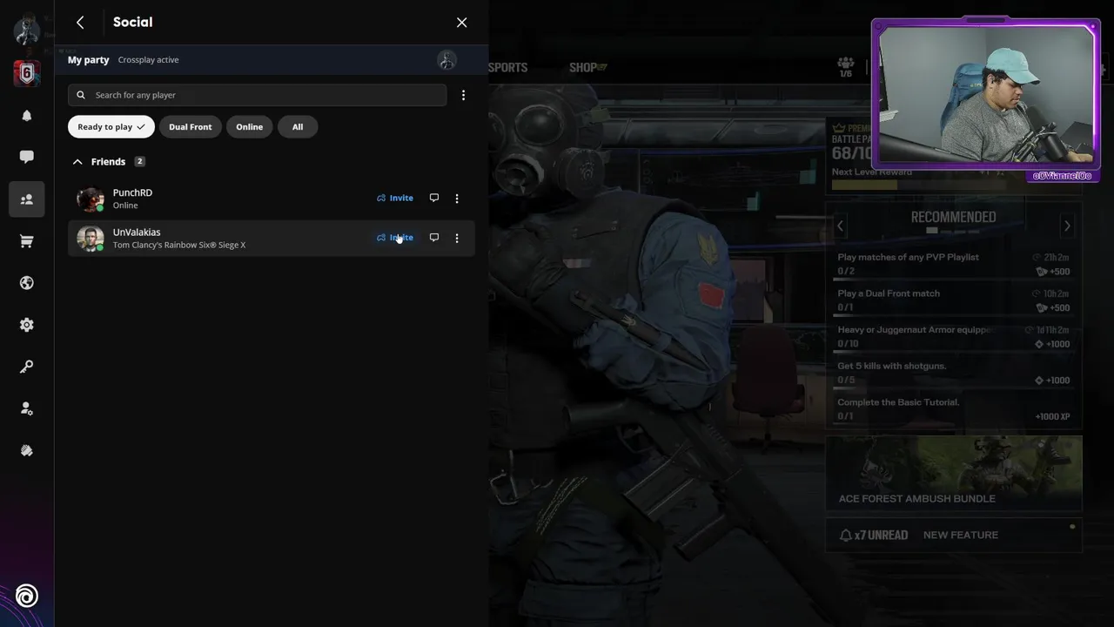Screen dimensions: 1114x627
Task: Select Get 5 kills with shotguns challenge
Action: [x=953, y=373]
